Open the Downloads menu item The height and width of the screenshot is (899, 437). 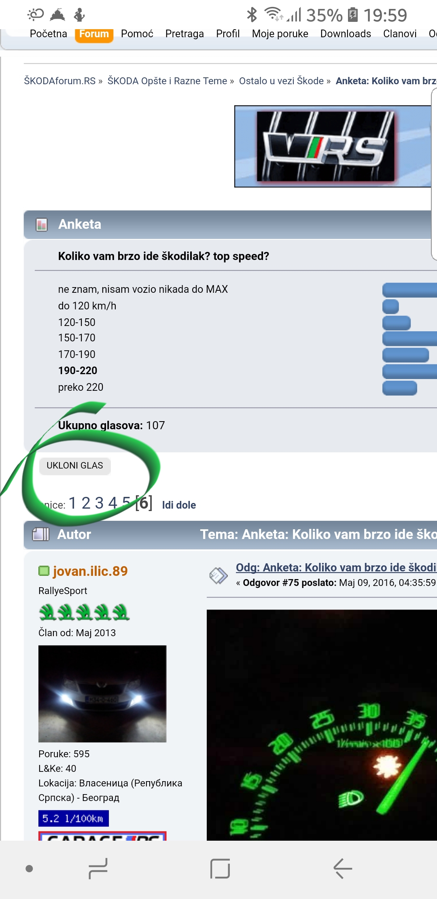click(x=346, y=34)
